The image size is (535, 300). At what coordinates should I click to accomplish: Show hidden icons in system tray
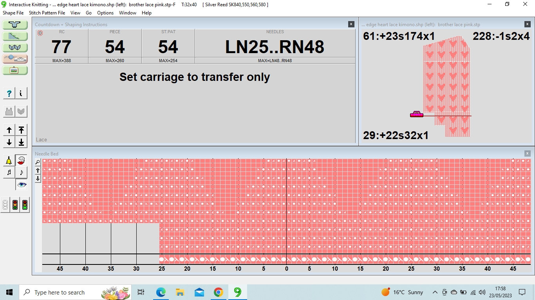click(435, 292)
